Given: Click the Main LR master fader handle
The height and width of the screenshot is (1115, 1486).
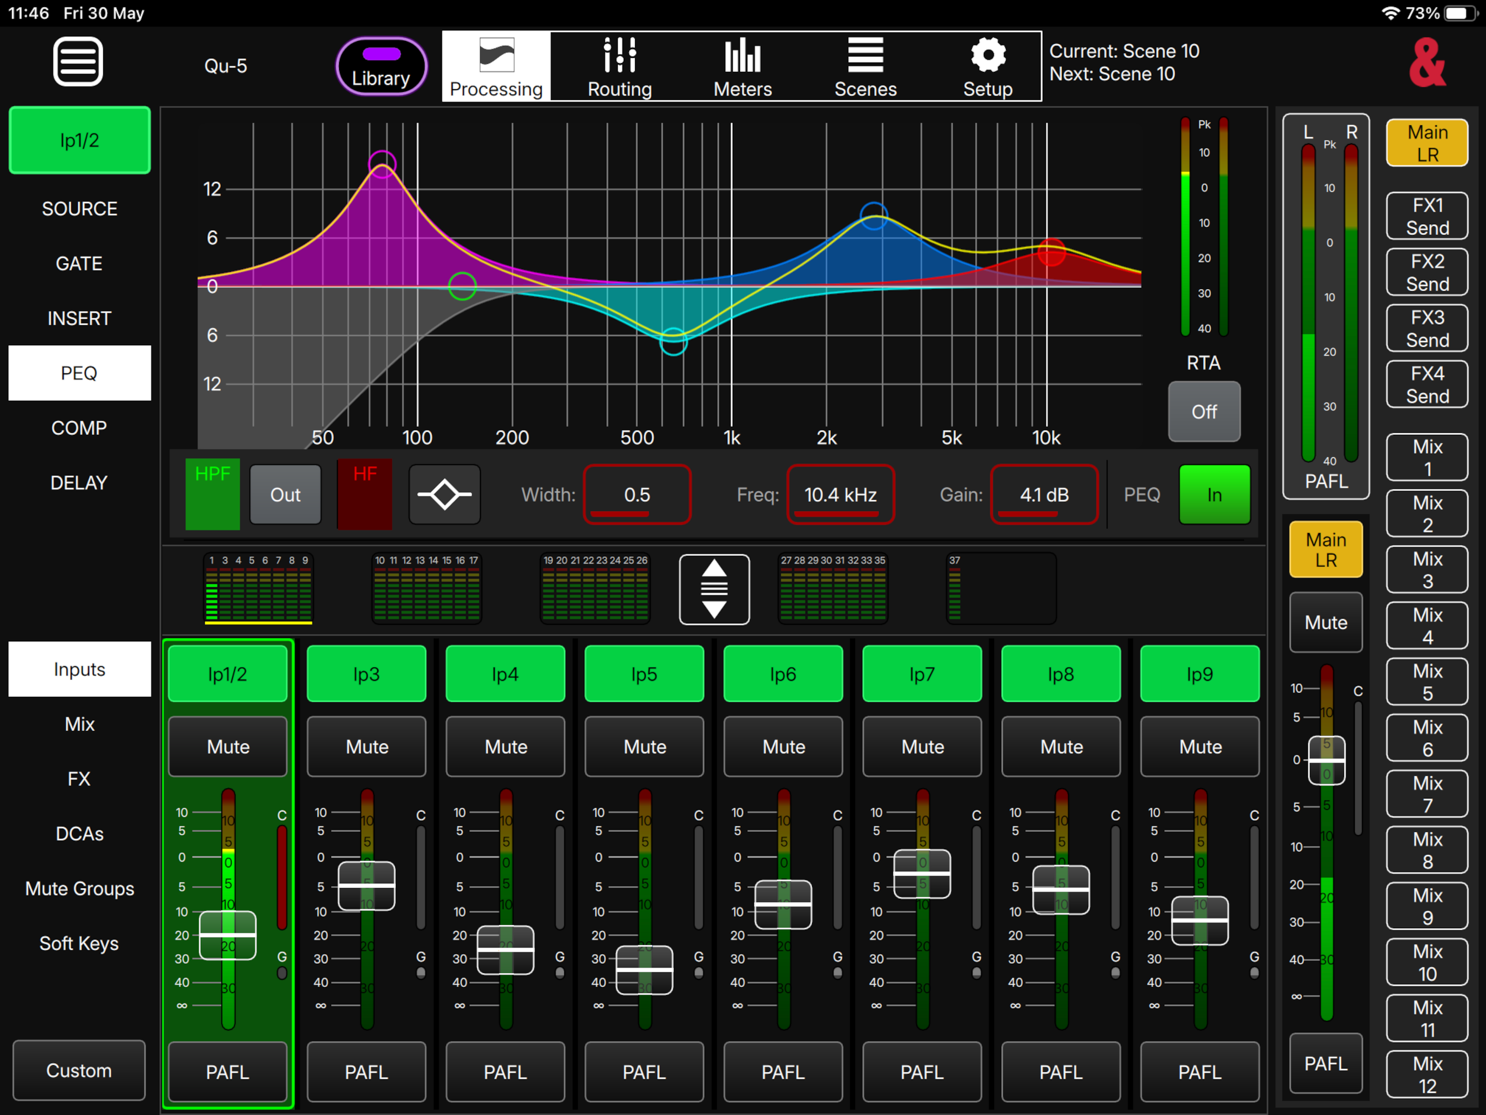Looking at the screenshot, I should pos(1327,760).
